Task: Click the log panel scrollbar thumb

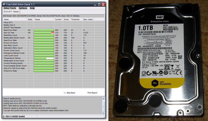Action: [x=103, y=106]
